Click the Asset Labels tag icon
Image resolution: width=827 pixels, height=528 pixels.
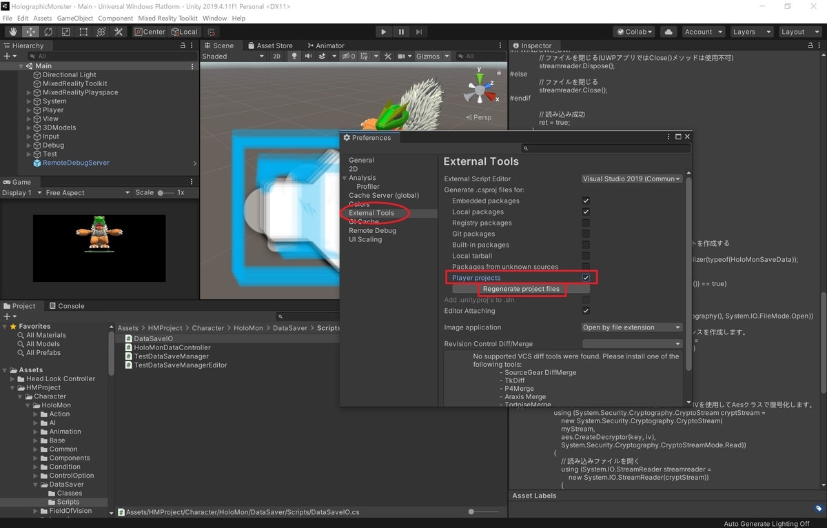coord(819,509)
